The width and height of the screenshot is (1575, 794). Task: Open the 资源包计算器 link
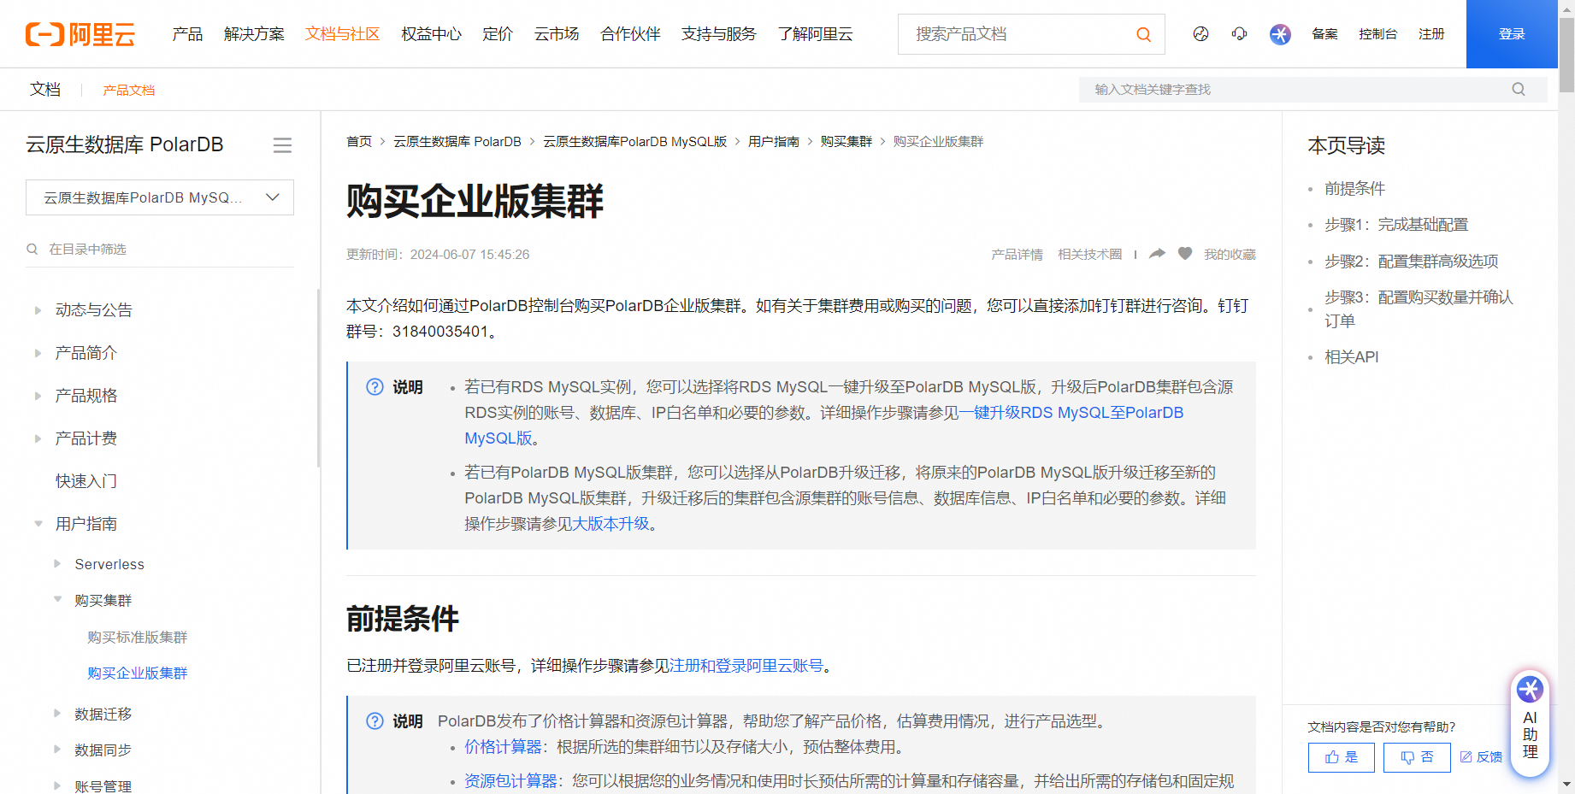[511, 781]
